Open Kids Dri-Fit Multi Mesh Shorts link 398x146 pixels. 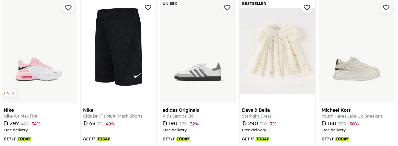click(113, 116)
